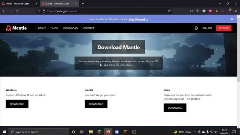
Task: Open the SHOP nav menu item
Action: 54,28
